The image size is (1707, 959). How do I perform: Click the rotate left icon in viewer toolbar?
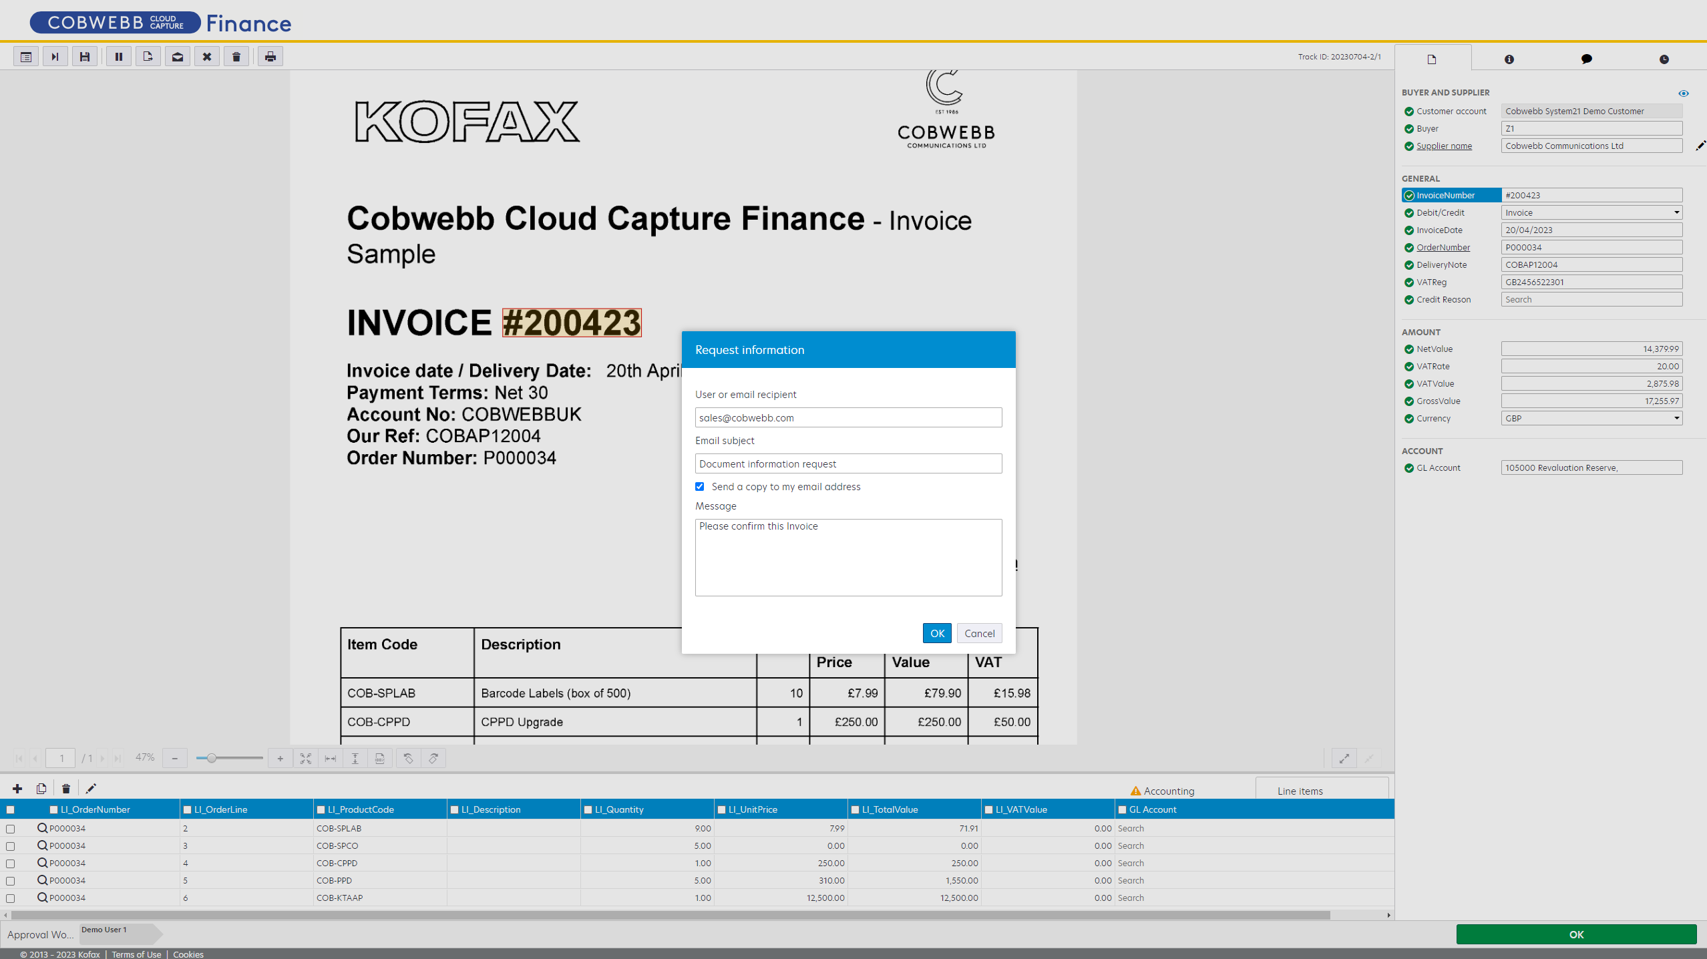click(408, 758)
